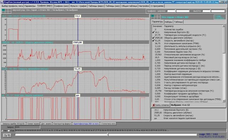
Task: Click the graph width 'ширина' slider
Action: coord(178,11)
